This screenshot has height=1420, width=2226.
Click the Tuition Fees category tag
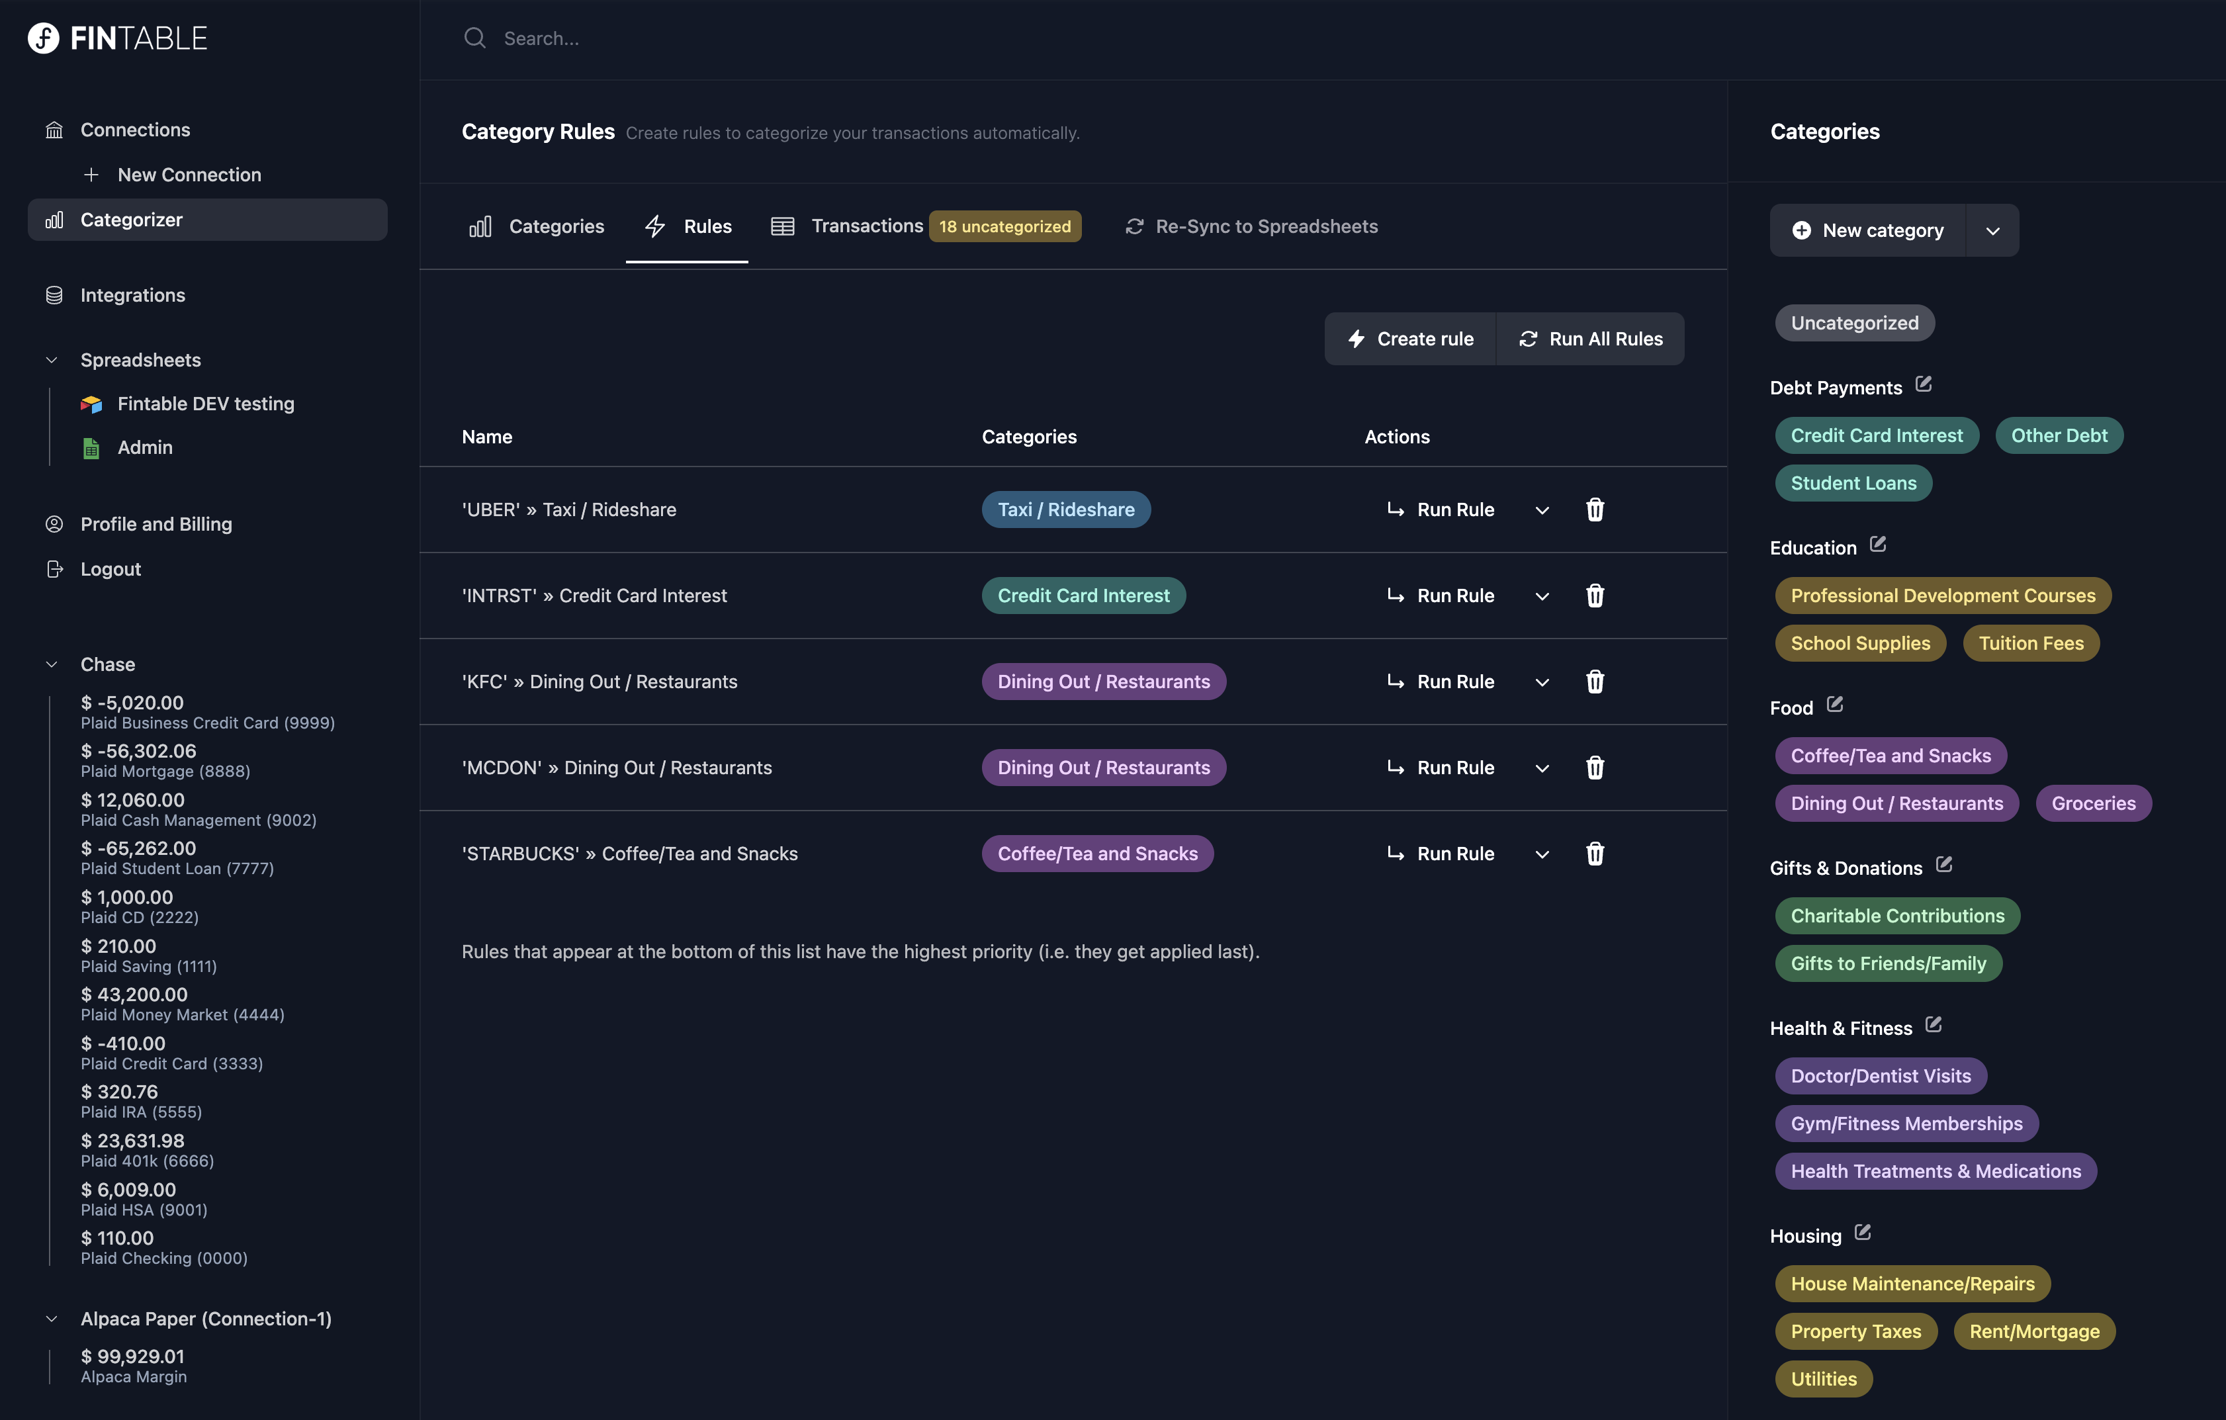(2031, 643)
